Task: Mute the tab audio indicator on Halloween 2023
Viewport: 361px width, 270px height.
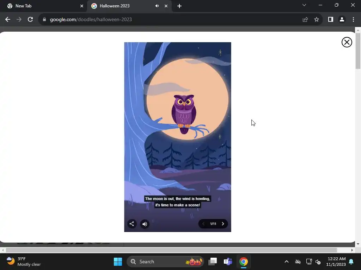Action: [157, 6]
